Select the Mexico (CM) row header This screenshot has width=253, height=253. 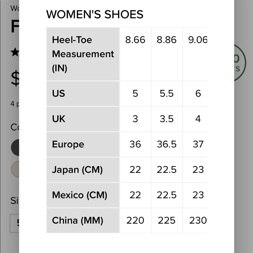click(x=83, y=195)
